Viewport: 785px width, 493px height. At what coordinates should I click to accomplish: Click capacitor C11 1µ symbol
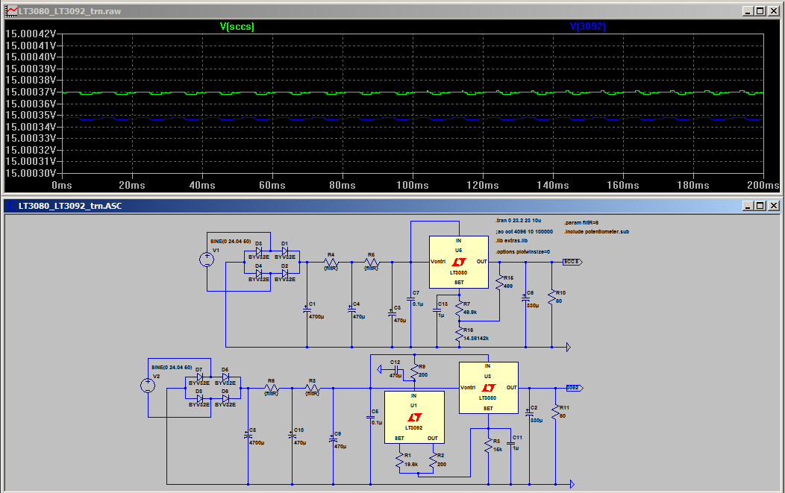click(511, 444)
